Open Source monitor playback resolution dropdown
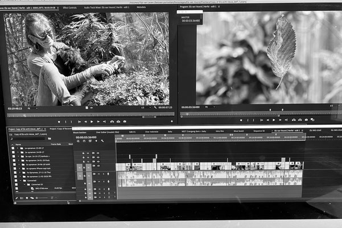The image size is (342, 228). pyautogui.click(x=146, y=108)
